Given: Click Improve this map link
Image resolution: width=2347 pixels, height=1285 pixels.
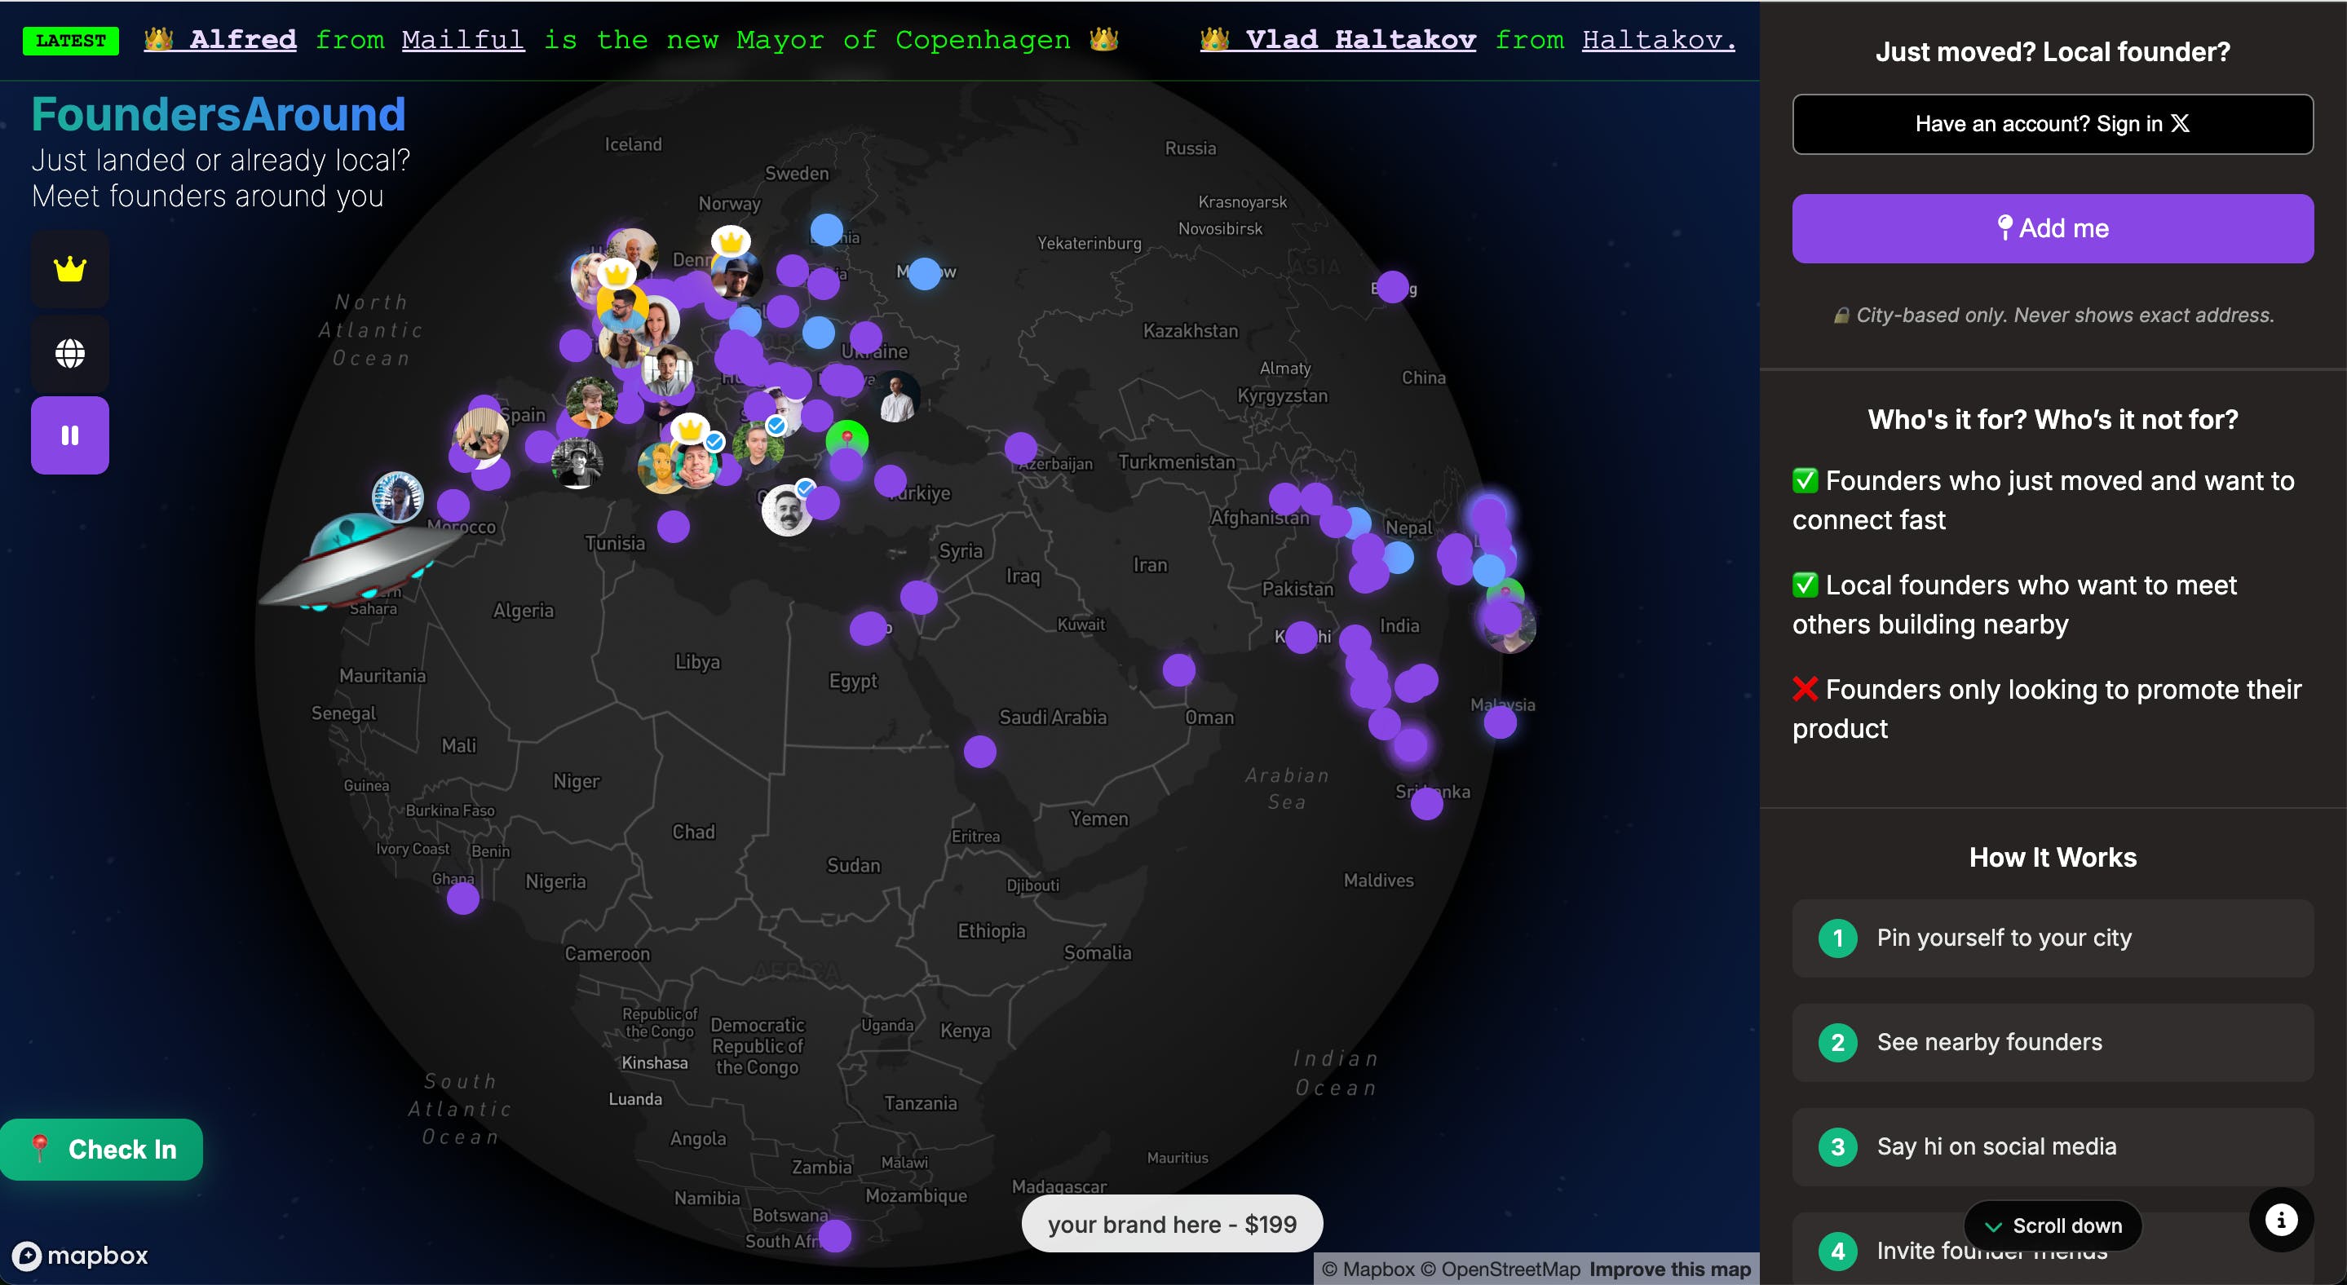Looking at the screenshot, I should tap(1669, 1269).
